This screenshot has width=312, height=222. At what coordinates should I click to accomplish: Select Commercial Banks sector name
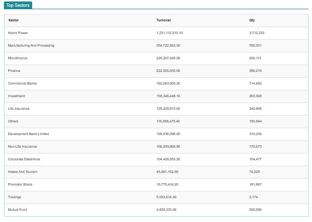coord(22,84)
